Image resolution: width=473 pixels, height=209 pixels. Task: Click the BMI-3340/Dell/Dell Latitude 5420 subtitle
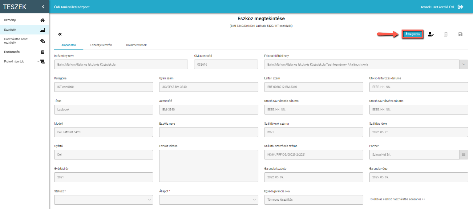click(261, 26)
